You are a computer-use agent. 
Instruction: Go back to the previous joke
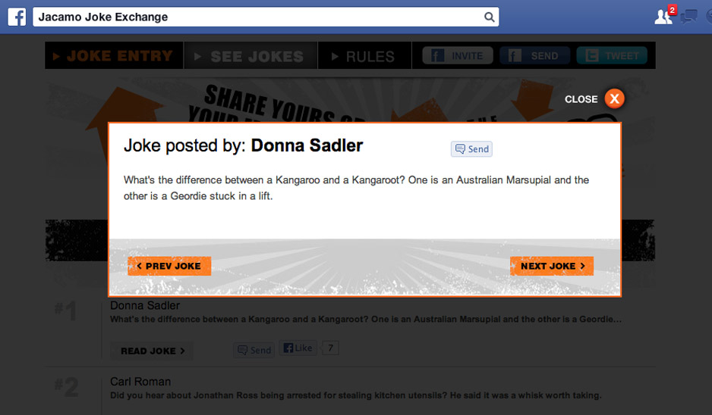169,266
